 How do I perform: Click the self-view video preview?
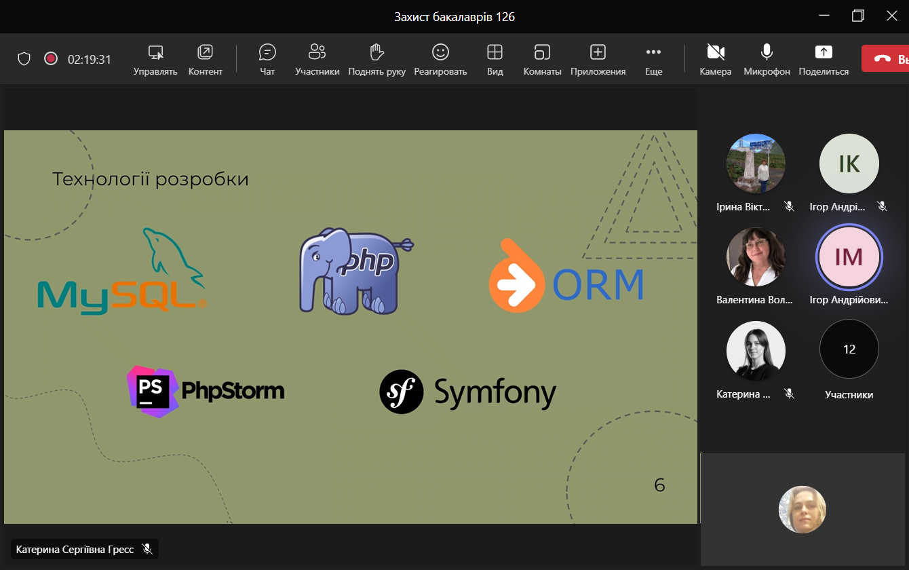tap(802, 510)
